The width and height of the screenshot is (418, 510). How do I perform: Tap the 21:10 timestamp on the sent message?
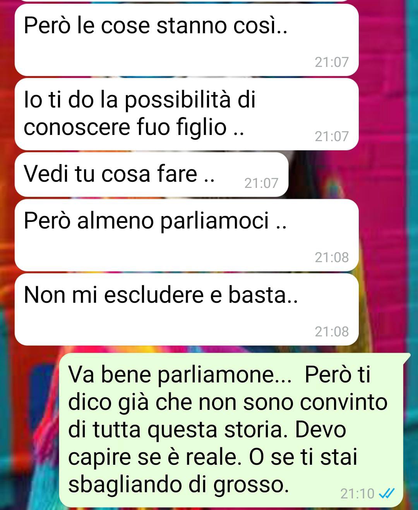coord(357,493)
